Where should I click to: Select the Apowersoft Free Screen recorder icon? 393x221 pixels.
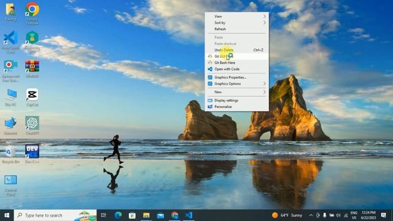click(10, 71)
